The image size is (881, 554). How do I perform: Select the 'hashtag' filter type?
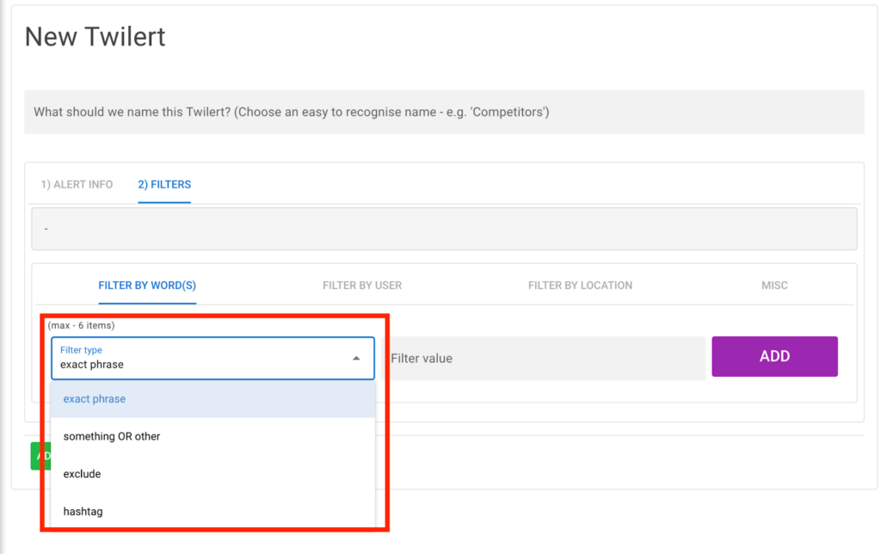pyautogui.click(x=83, y=511)
